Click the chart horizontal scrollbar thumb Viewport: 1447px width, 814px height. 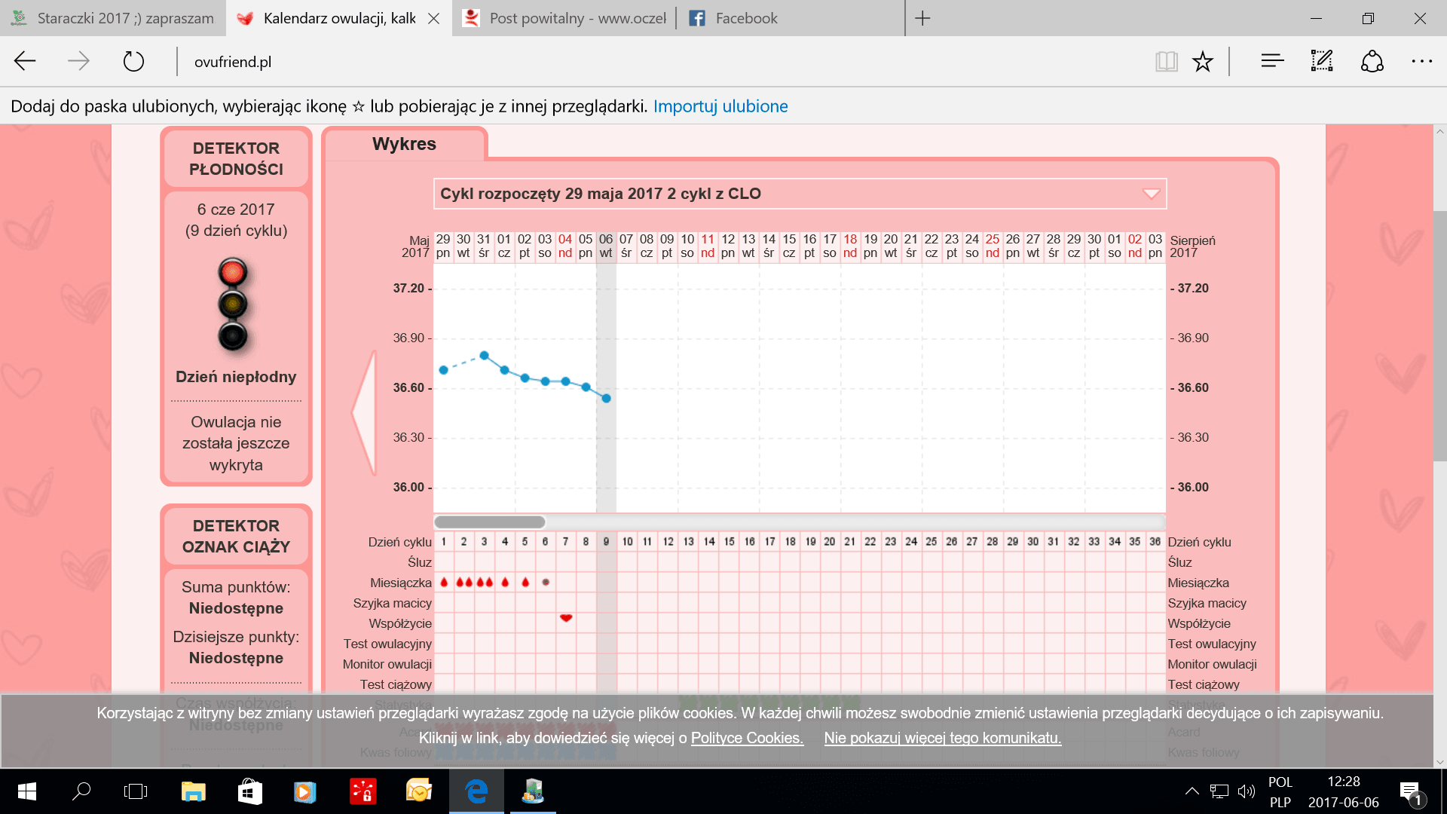pos(490,522)
